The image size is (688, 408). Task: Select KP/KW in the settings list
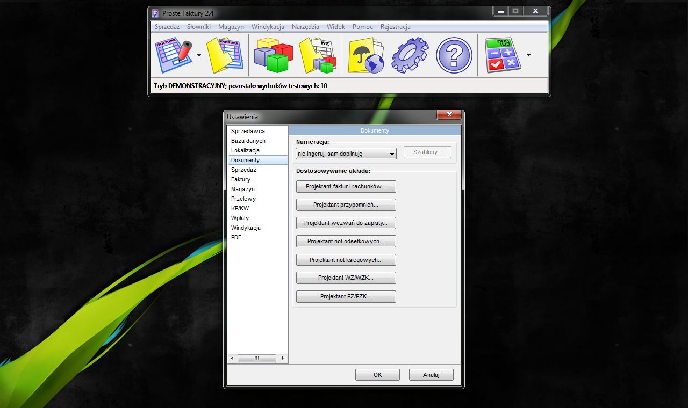257,208
